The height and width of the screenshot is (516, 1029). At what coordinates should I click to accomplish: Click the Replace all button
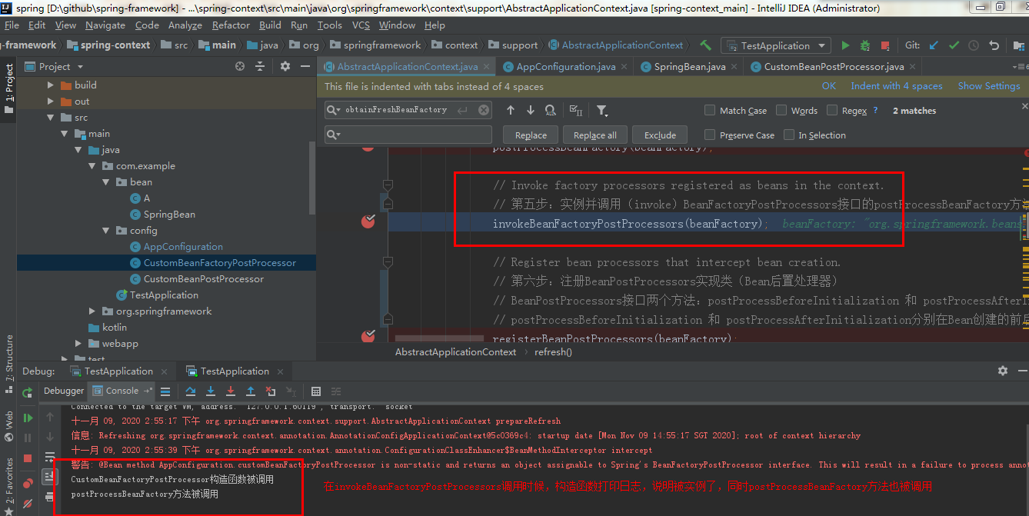click(x=595, y=135)
